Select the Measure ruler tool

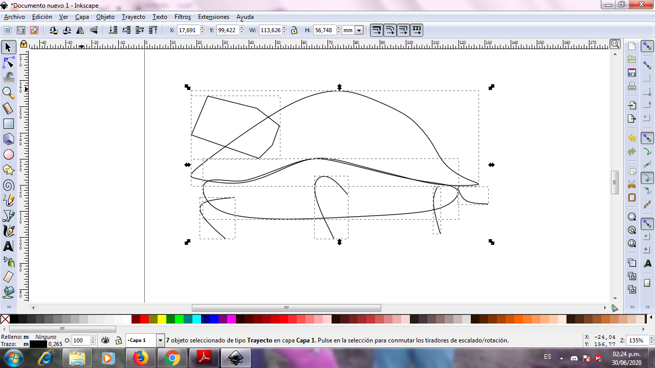[8, 108]
